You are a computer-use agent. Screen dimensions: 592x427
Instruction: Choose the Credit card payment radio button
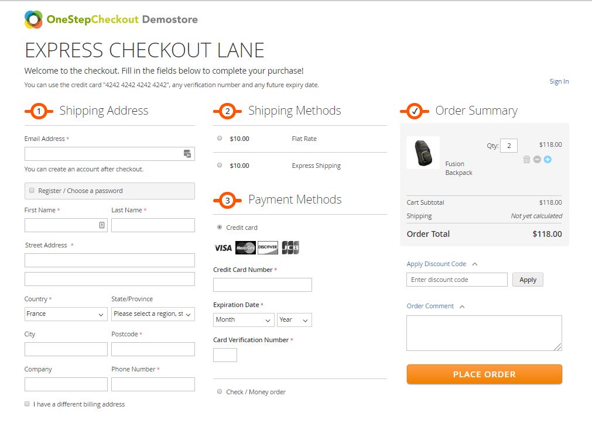point(220,227)
